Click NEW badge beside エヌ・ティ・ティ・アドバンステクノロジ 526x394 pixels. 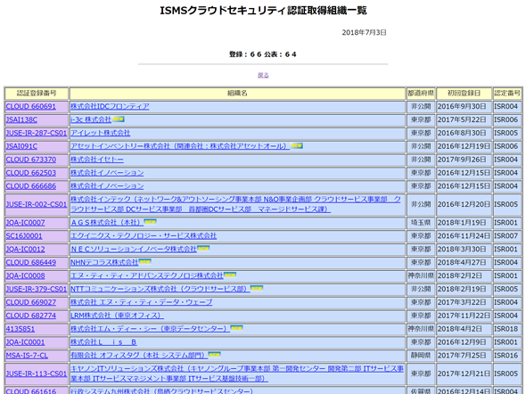click(x=231, y=275)
